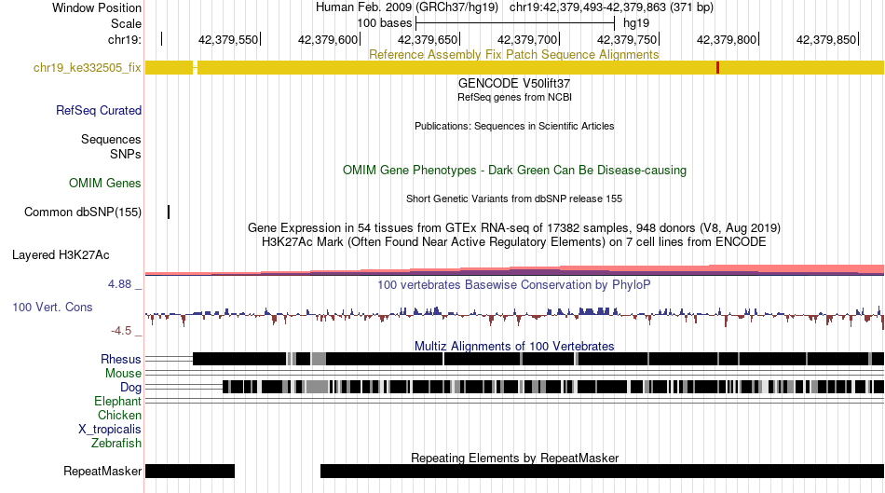Image resolution: width=885 pixels, height=493 pixels.
Task: Click Multiz Alignments of 100 Vertebrates title
Action: coord(514,346)
